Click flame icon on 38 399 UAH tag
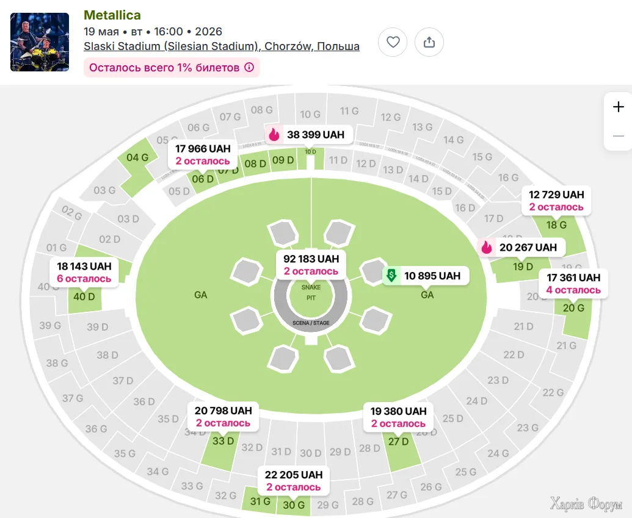This screenshot has height=518, width=632. (x=274, y=135)
